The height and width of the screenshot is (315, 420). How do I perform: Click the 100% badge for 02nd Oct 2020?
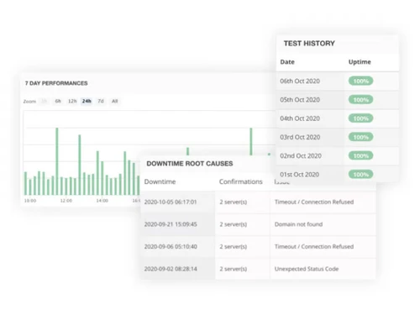tap(360, 156)
